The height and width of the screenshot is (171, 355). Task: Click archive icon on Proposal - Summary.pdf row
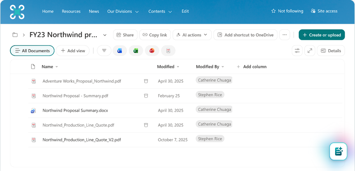[146, 96]
